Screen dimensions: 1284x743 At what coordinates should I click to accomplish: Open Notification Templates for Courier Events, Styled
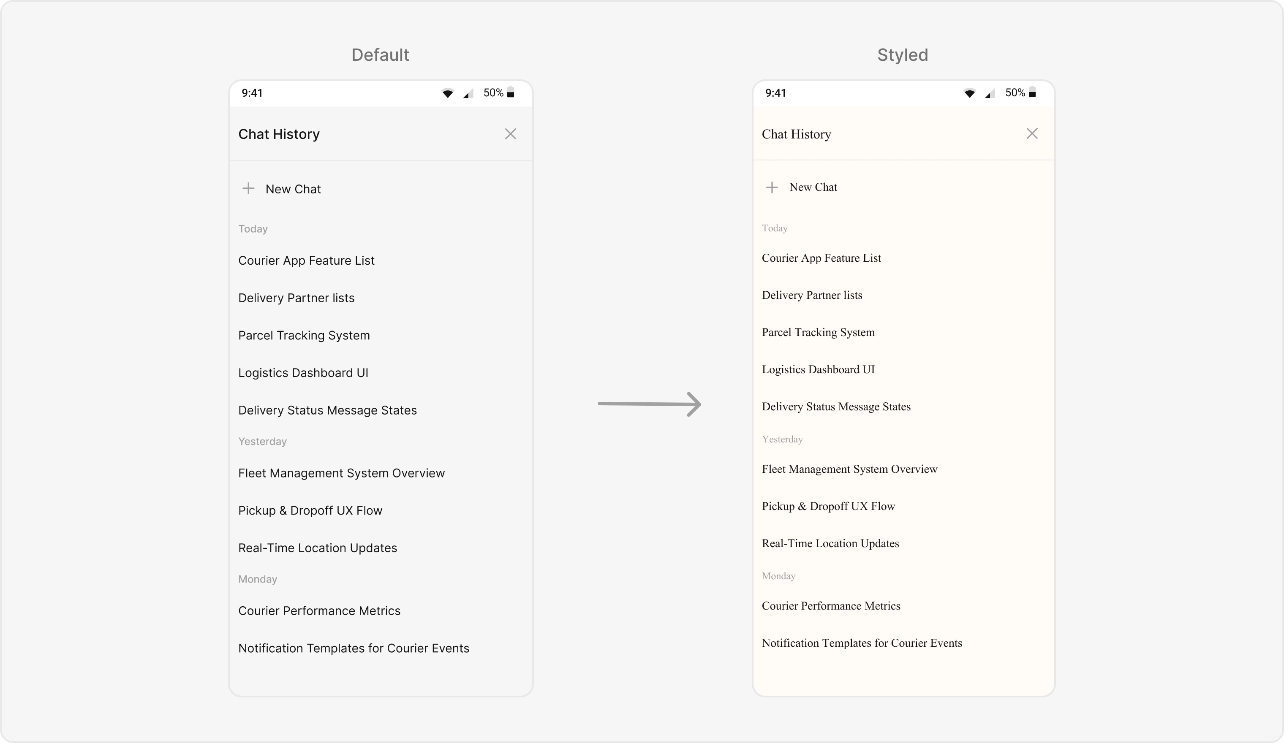(x=862, y=643)
